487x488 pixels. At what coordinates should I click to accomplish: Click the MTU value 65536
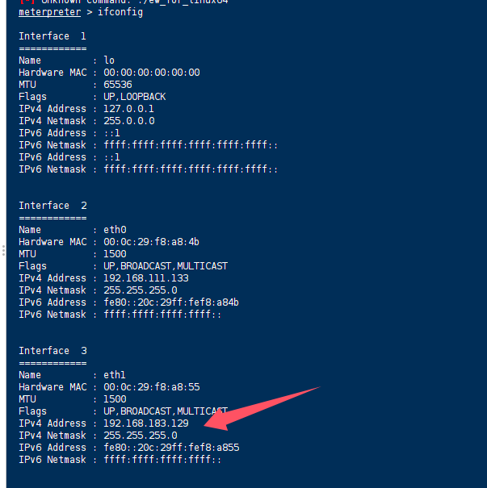118,85
